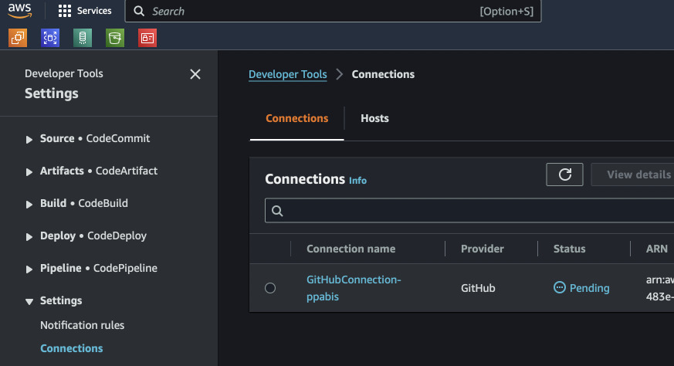Refresh the Connections list
This screenshot has height=366, width=674.
tap(564, 175)
